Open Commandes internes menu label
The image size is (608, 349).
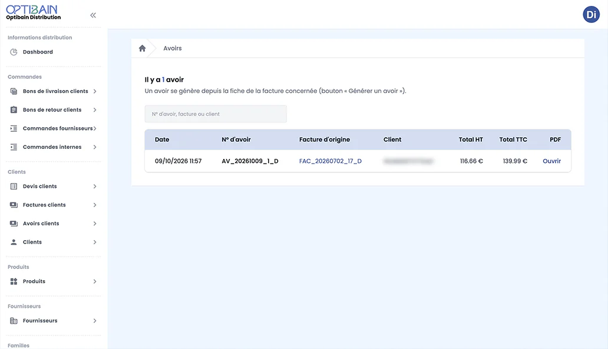click(52, 147)
